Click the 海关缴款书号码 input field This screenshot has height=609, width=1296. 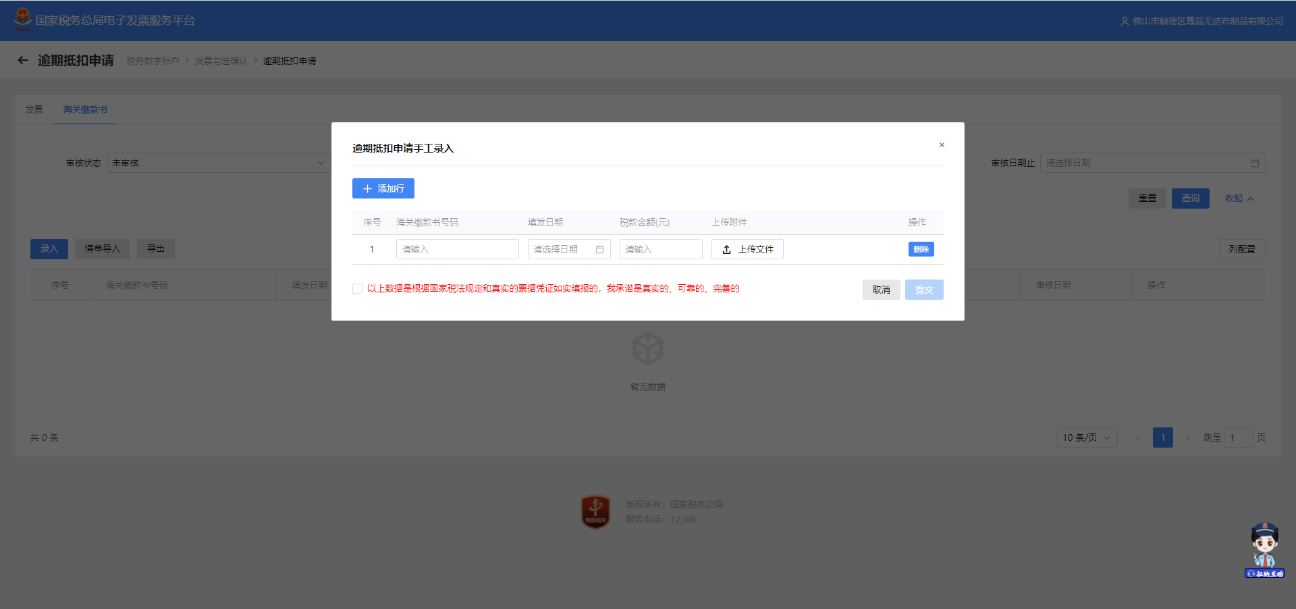(x=457, y=250)
